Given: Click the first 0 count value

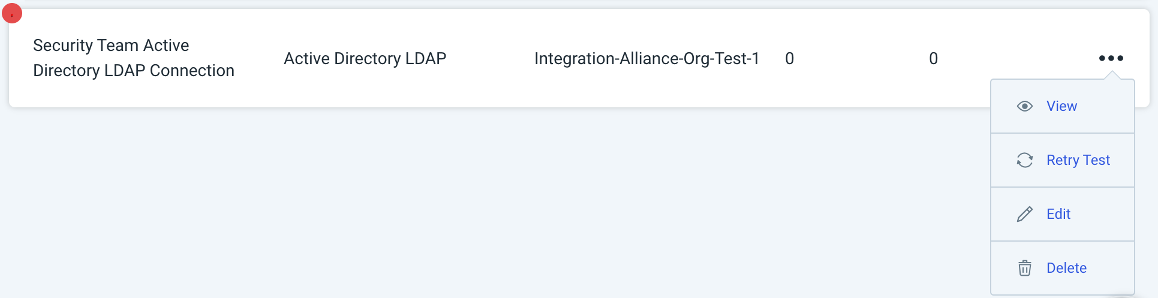Looking at the screenshot, I should [x=789, y=59].
